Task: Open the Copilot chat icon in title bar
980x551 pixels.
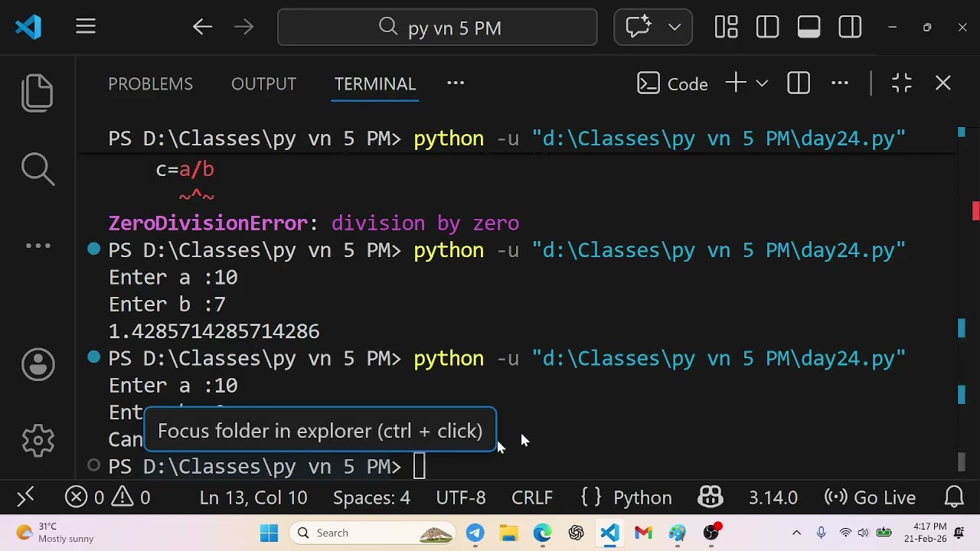Action: click(x=639, y=28)
